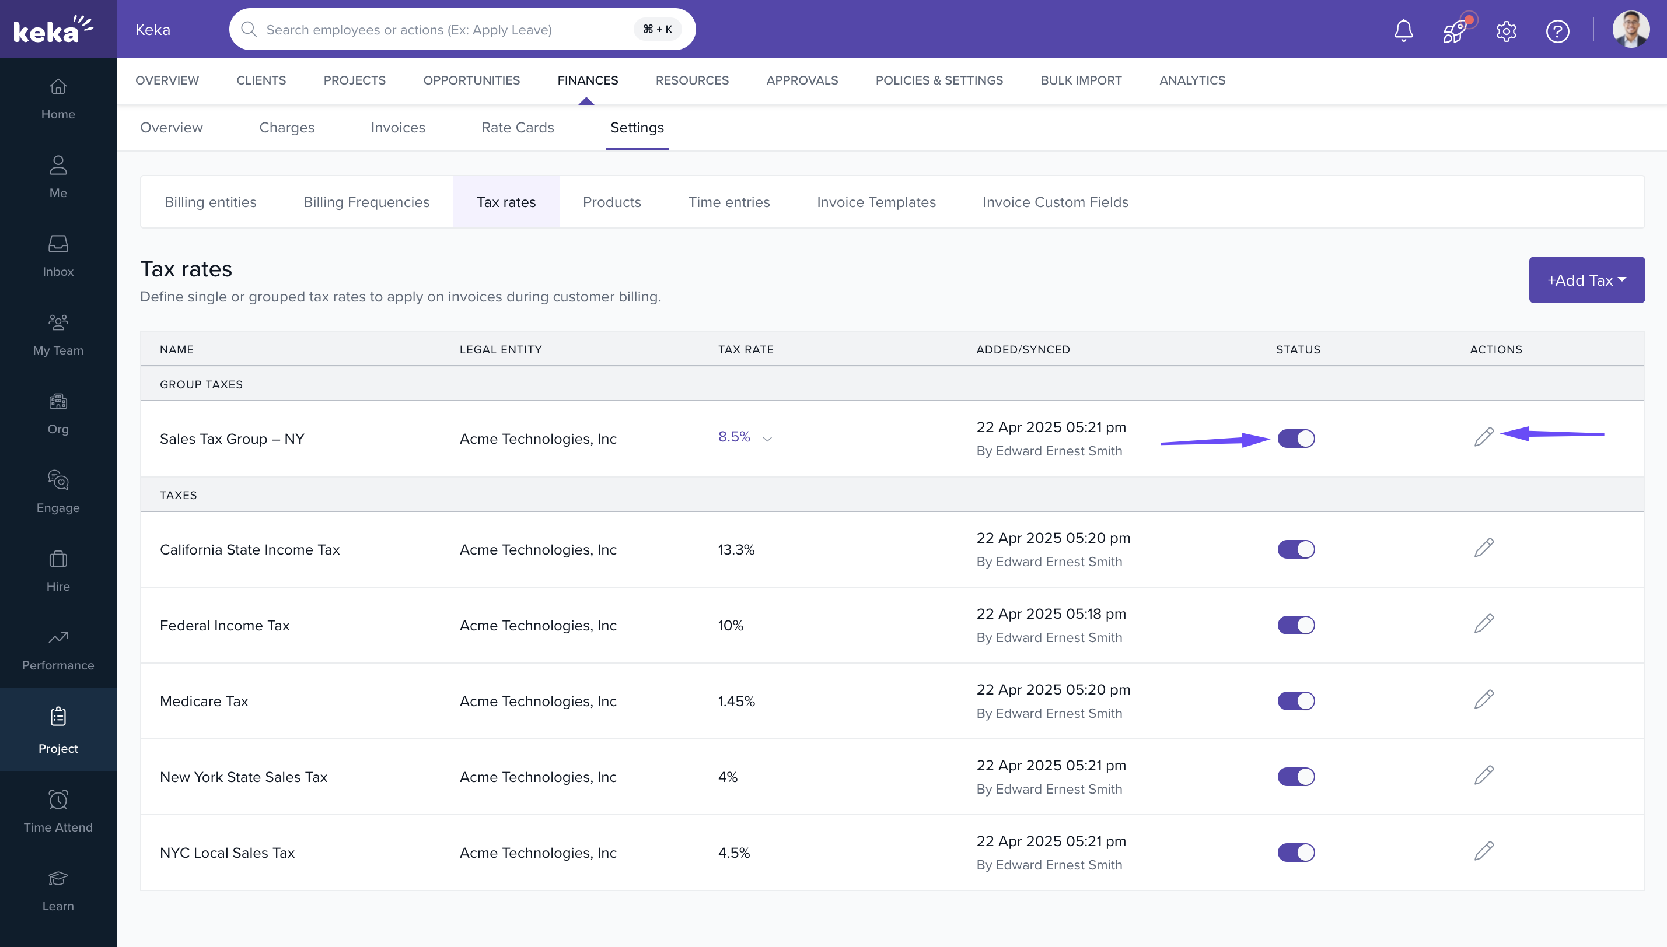
Task: Click the Billing entities tab
Action: click(x=210, y=202)
